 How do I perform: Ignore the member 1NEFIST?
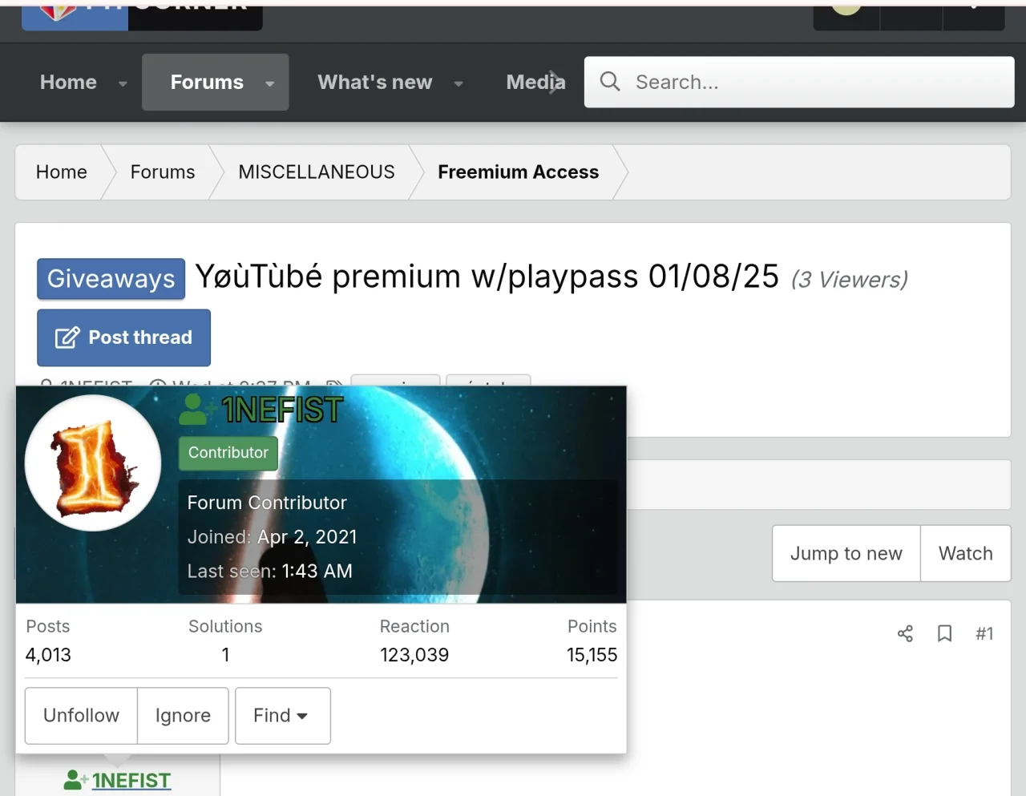183,715
